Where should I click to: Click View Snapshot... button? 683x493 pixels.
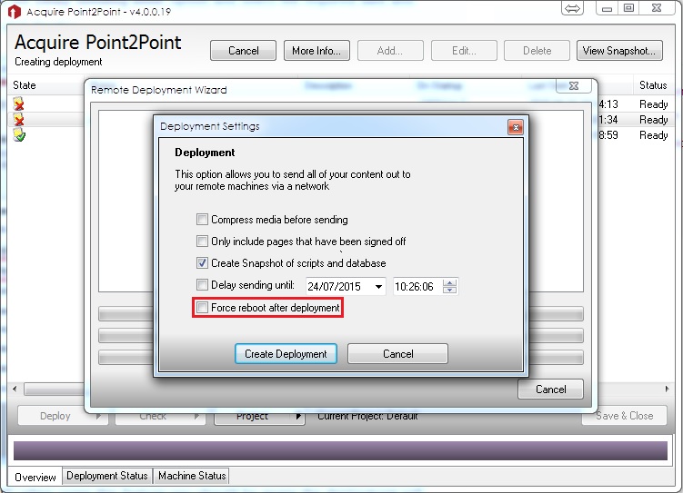tap(619, 51)
